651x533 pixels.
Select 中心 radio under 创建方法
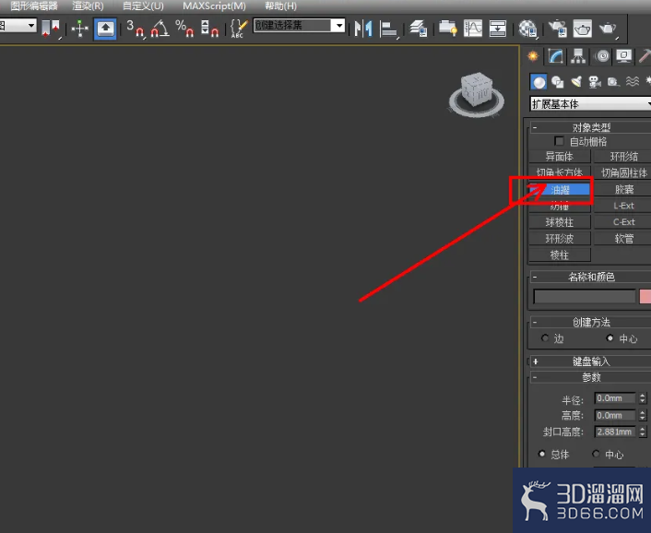(x=610, y=338)
